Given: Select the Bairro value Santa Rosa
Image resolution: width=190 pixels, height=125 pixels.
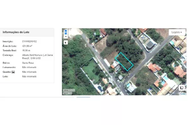Looking at the screenshot, I should 28,63.
